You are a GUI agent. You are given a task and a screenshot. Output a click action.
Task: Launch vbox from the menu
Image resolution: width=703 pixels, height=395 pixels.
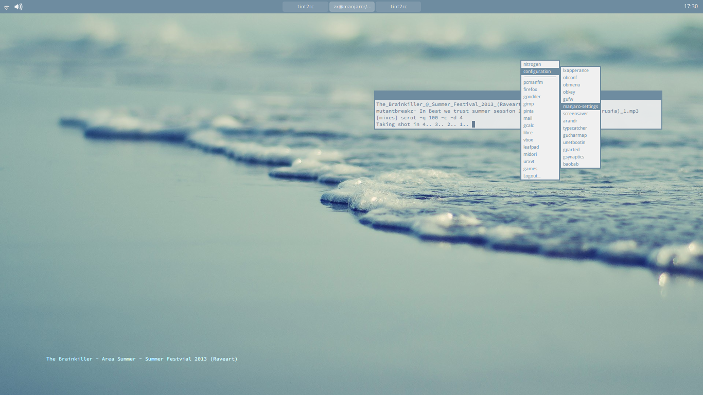(x=540, y=140)
